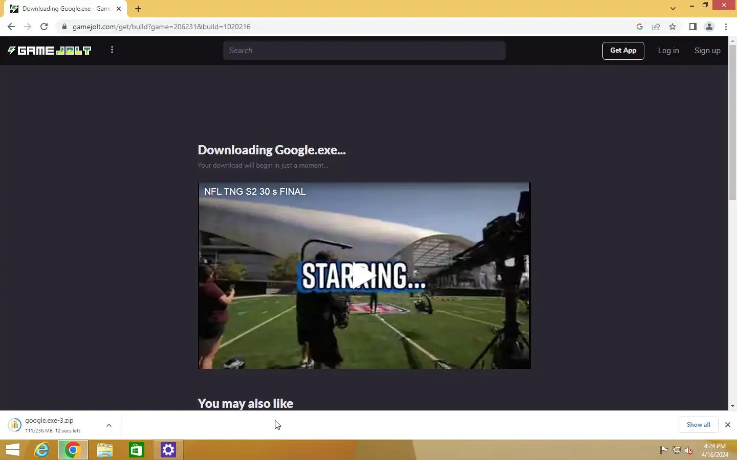The width and height of the screenshot is (737, 460).
Task: Open the Chrome profile avatar
Action: coord(709,27)
